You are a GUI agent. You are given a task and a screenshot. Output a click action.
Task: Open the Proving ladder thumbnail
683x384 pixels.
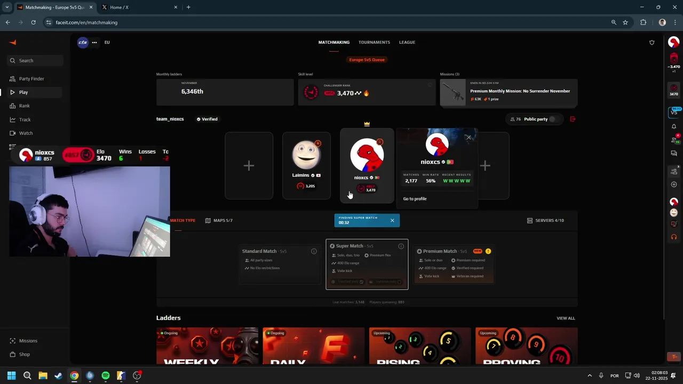[526, 346]
